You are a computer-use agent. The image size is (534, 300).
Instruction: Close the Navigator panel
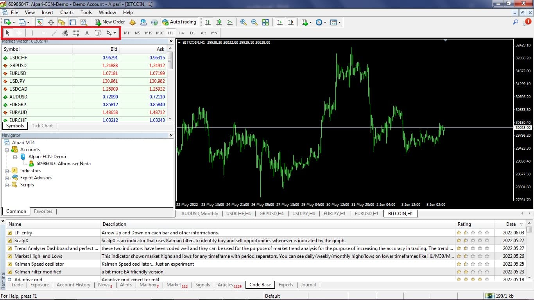171,135
